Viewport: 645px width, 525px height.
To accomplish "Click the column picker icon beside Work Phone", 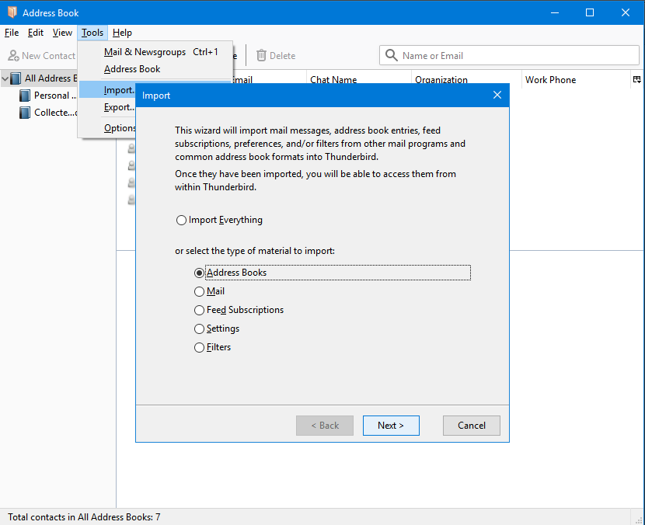I will 636,80.
